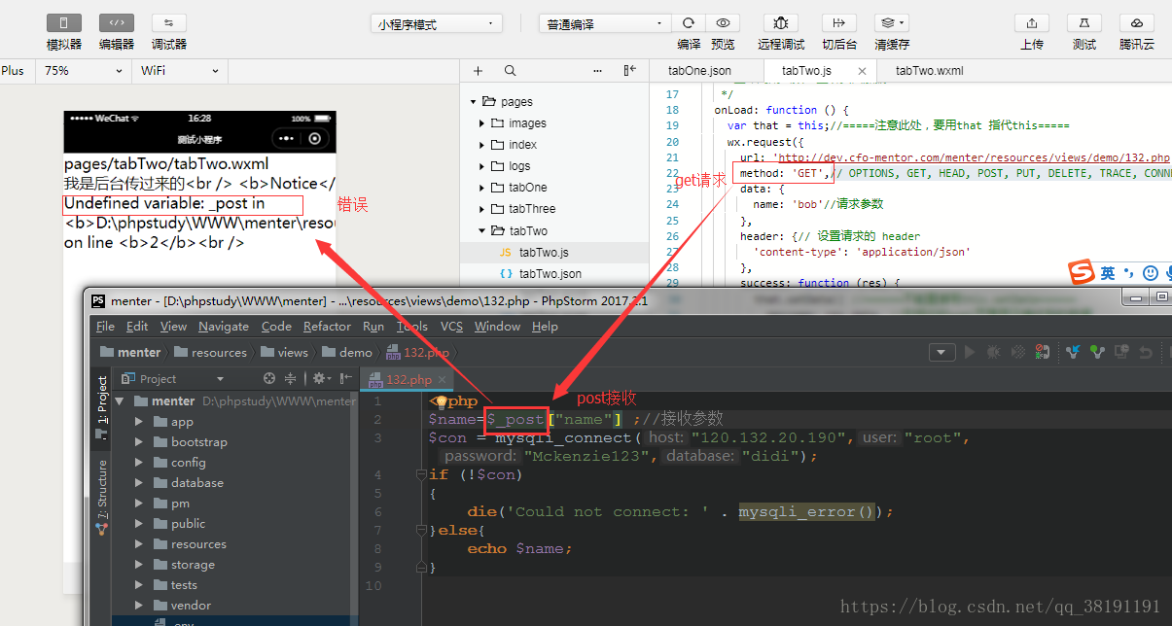
Task: Toggle the Structure side tool window
Action: coord(102,498)
